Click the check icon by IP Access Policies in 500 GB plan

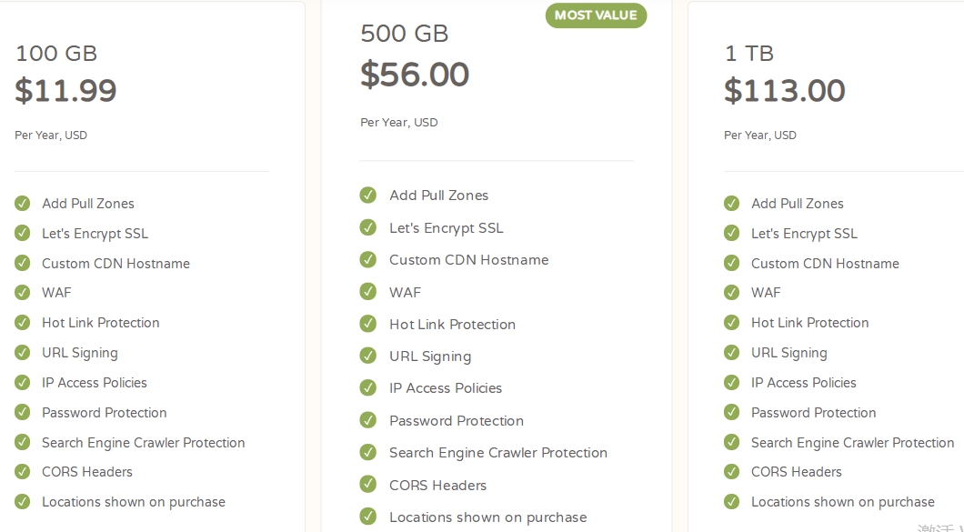tap(368, 388)
